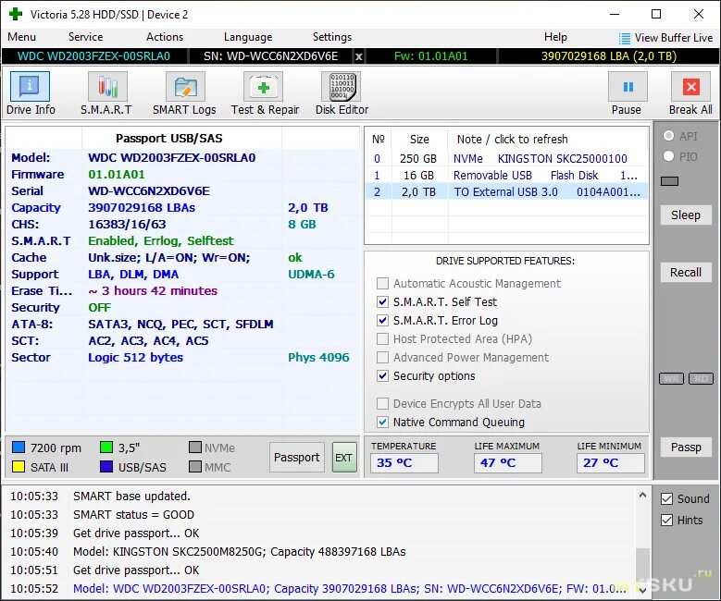This screenshot has height=601, width=721.
Task: Click the WDC WD2003FZEX-00SRLA0 header field
Action: pos(93,56)
